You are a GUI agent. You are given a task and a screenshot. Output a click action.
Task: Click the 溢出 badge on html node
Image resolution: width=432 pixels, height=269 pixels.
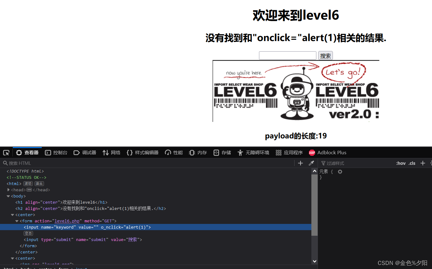[x=39, y=184]
